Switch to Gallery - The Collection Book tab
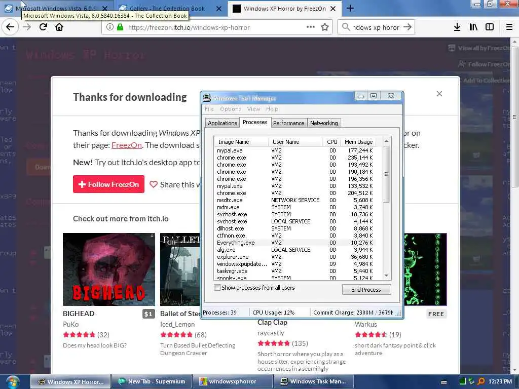Image resolution: width=519 pixels, height=389 pixels. (167, 9)
